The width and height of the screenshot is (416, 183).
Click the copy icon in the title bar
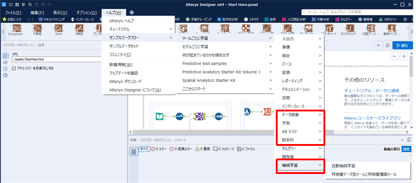(x=30, y=5)
